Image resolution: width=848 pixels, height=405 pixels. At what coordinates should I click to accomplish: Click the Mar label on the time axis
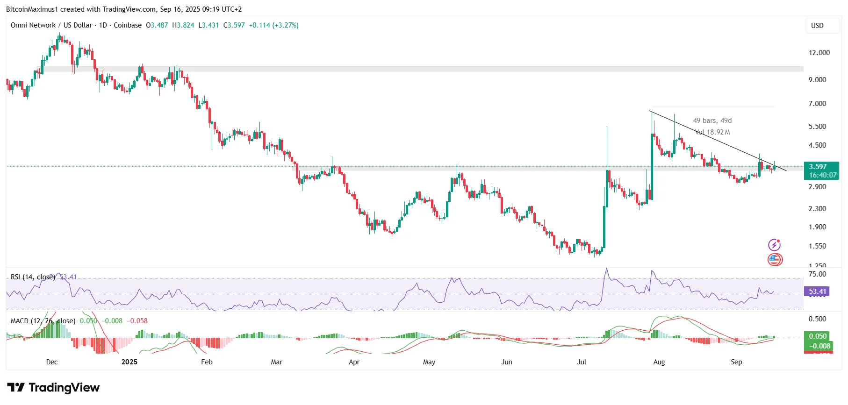(x=277, y=362)
